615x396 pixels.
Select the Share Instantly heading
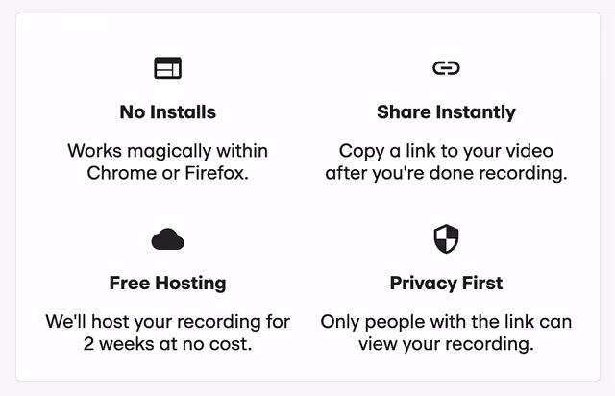(446, 112)
